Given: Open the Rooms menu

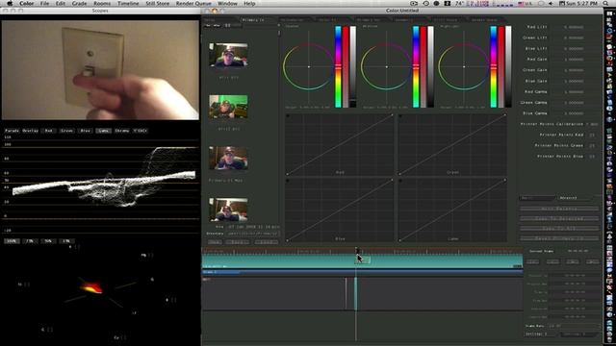Looking at the screenshot, I should tap(102, 4).
